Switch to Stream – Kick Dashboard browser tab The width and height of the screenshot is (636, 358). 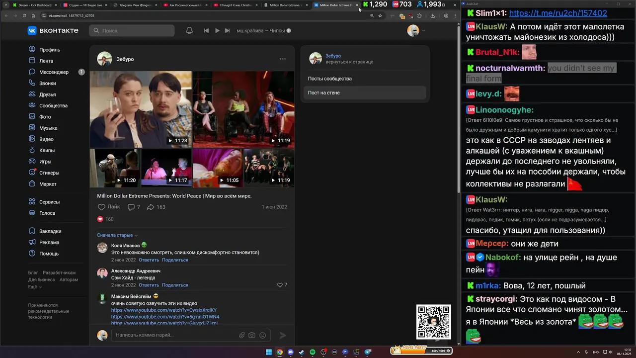[34, 5]
